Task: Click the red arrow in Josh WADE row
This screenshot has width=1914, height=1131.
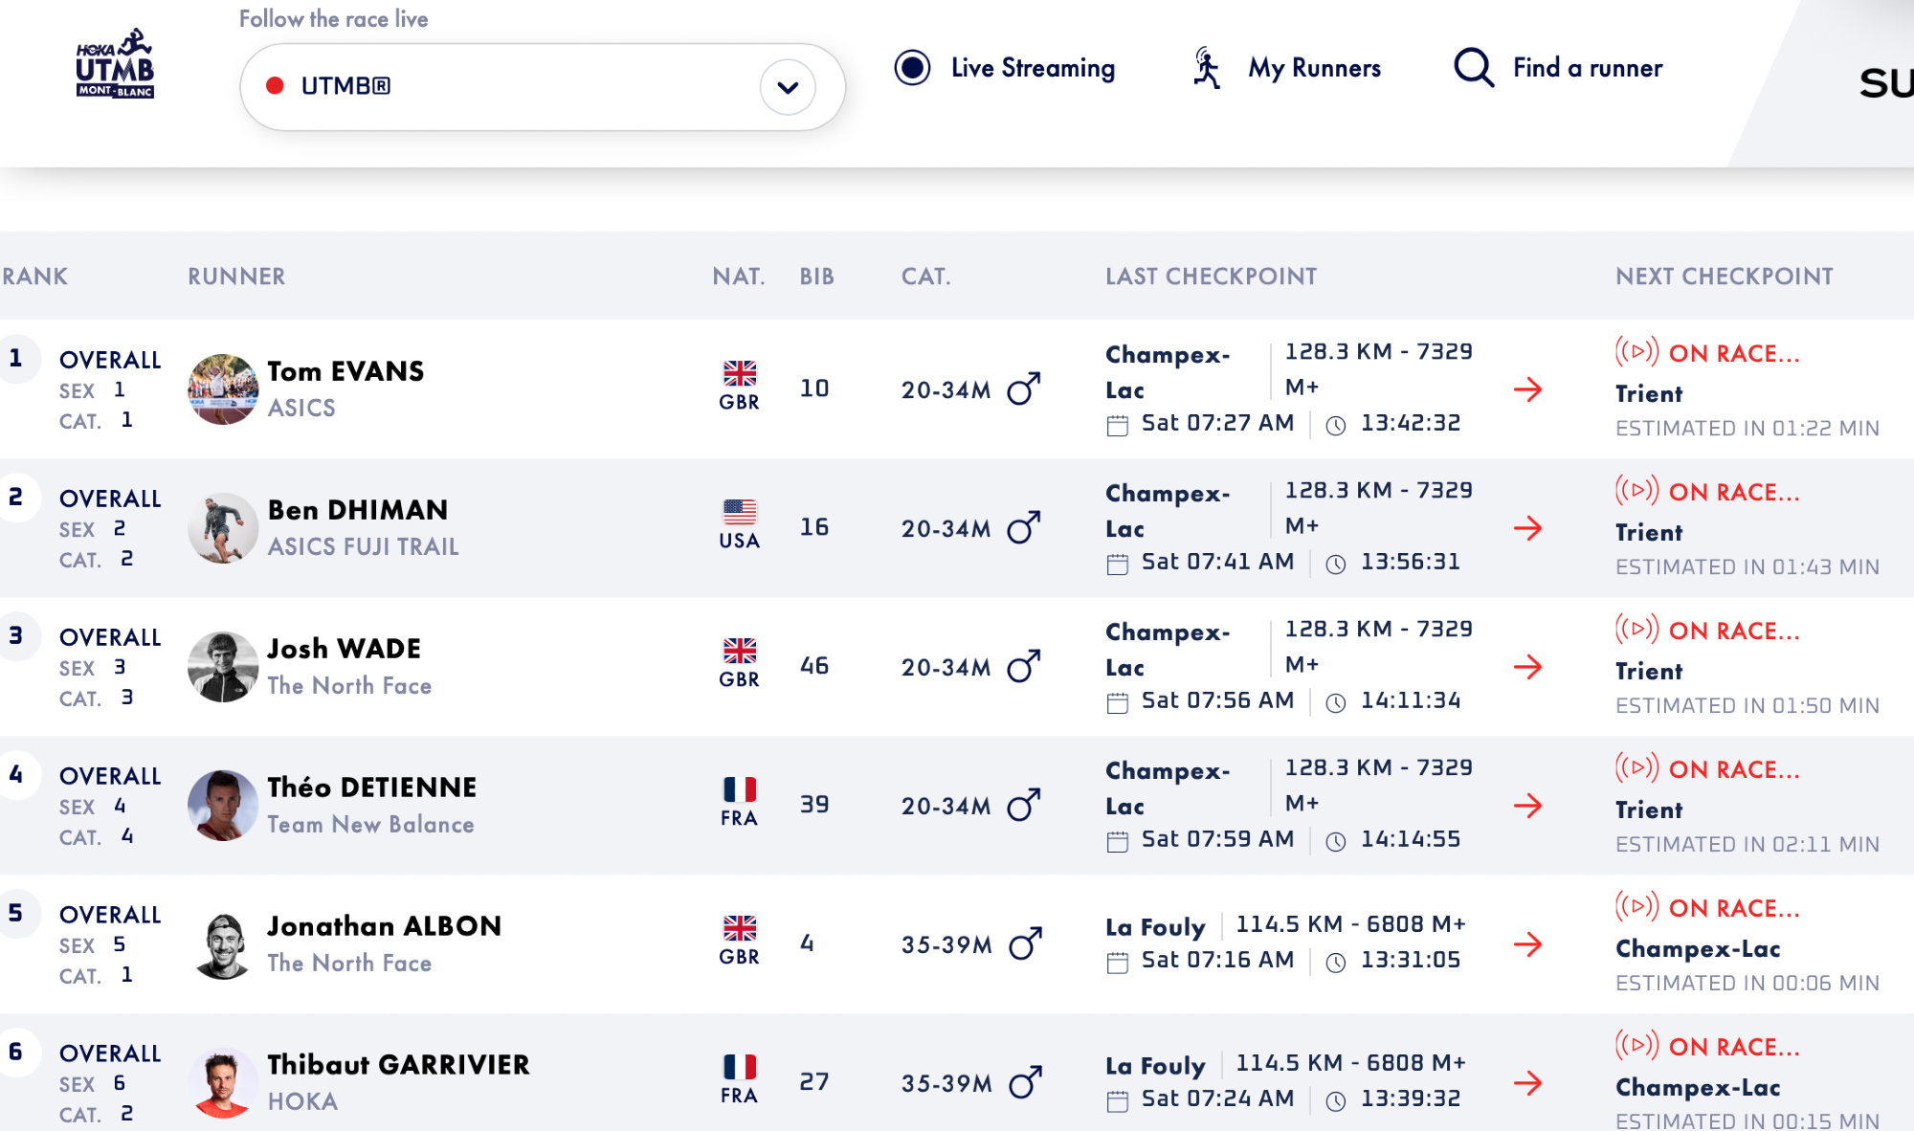Action: click(x=1527, y=667)
